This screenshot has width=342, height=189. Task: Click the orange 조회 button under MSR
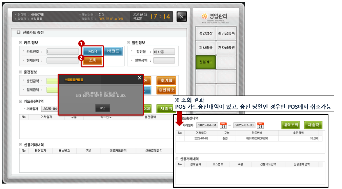(x=93, y=60)
